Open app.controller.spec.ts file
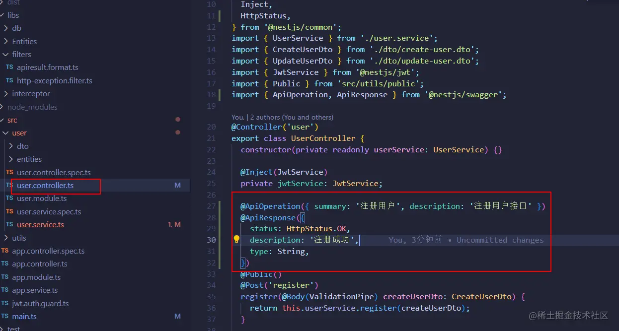 (48, 251)
